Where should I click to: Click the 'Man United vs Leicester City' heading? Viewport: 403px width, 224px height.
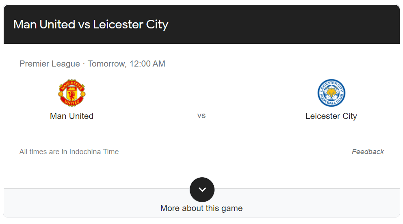[x=91, y=25]
